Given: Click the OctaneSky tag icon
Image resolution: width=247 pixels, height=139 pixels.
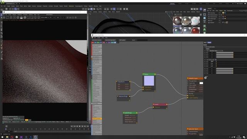Looking at the screenshot, I should click(223, 13).
